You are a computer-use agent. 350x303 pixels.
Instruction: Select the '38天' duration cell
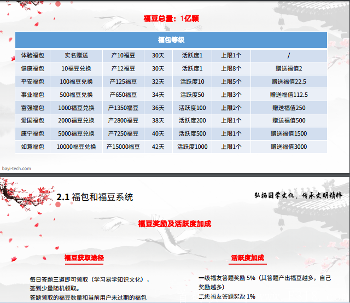pyautogui.click(x=158, y=120)
